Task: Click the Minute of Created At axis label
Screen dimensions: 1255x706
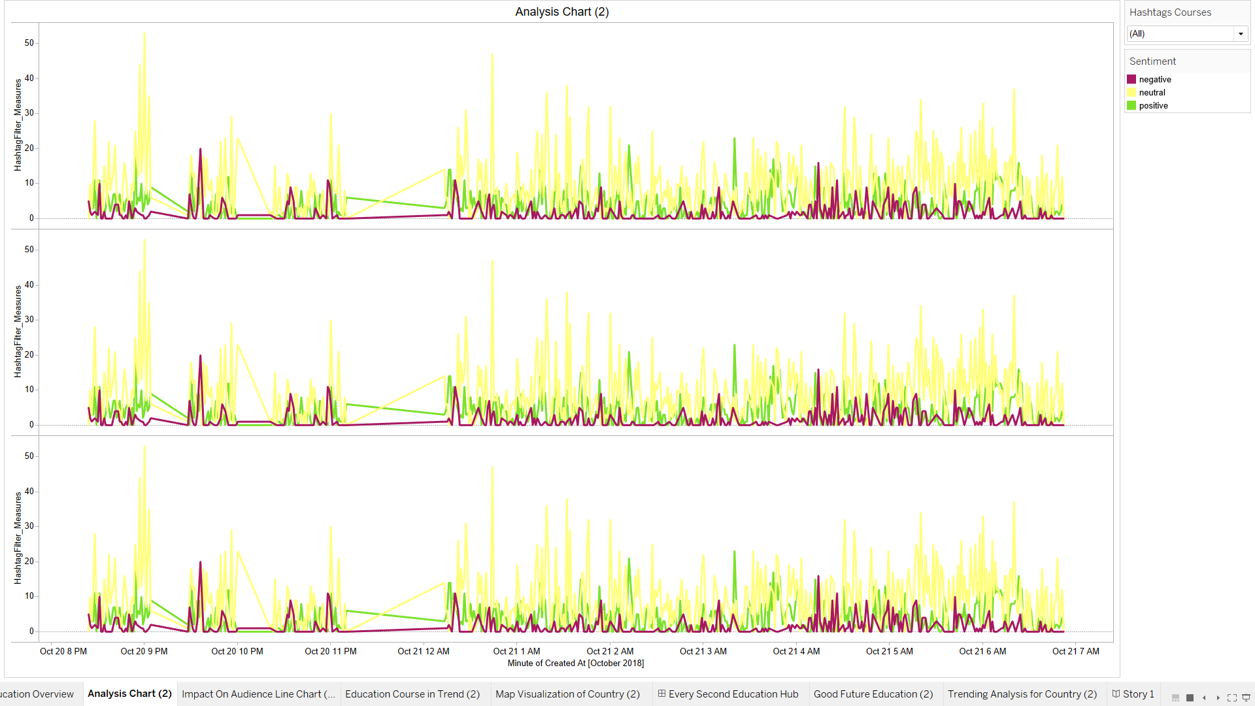Action: coord(575,664)
